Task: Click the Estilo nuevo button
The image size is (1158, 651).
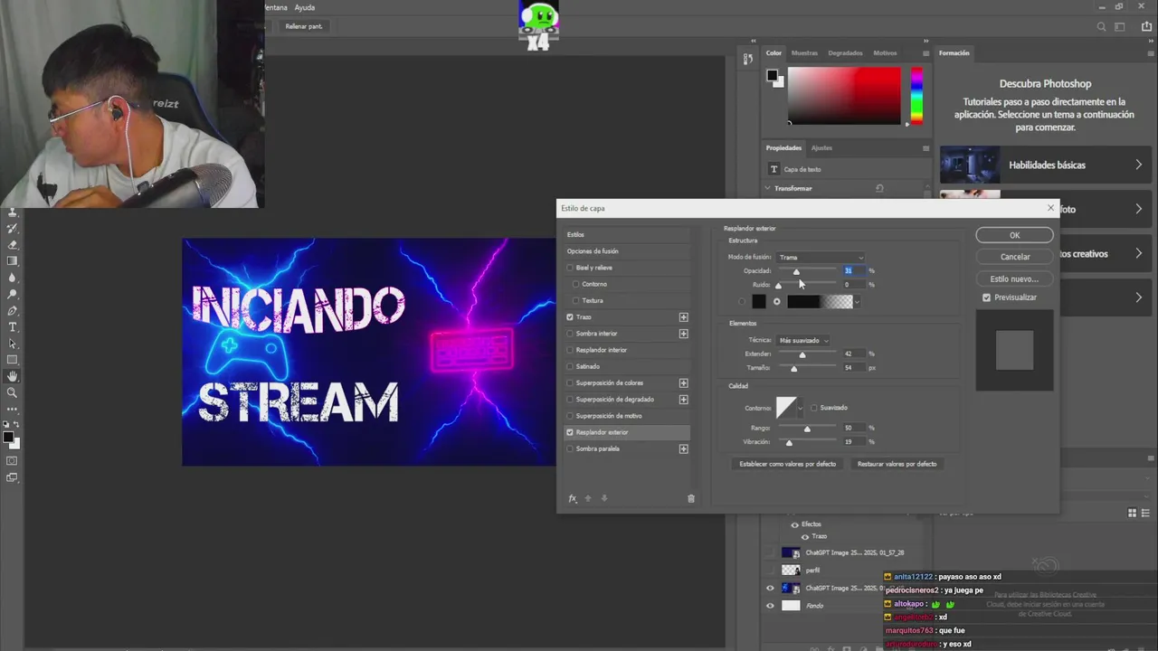Action: tap(1014, 279)
